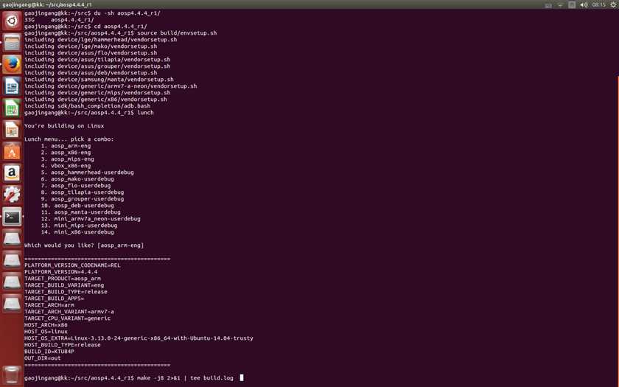This screenshot has width=619, height=387.
Task: Open the Trash in launcher
Action: click(x=12, y=375)
